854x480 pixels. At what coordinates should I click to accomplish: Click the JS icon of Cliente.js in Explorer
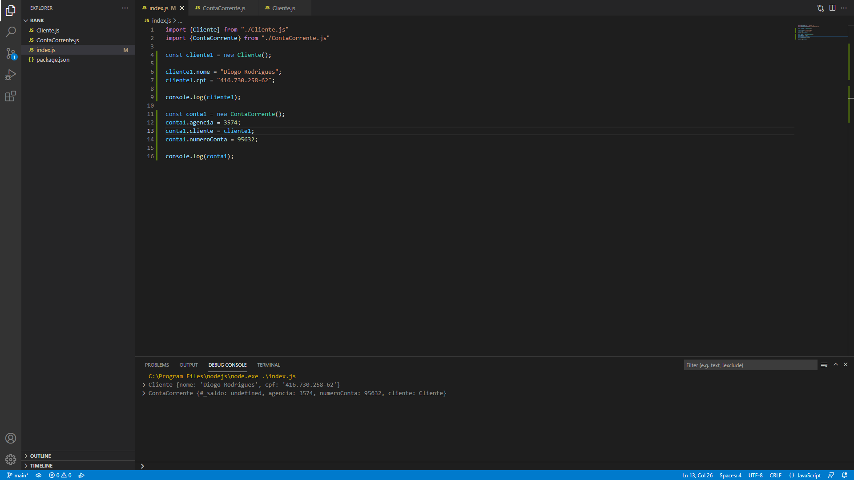coord(31,30)
